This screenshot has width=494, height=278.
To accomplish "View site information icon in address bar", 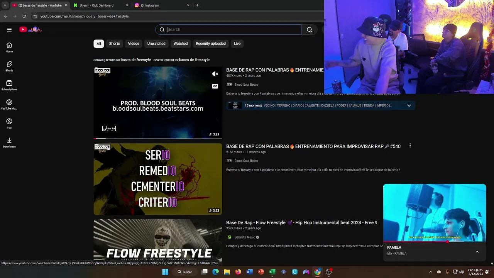I will pos(35,16).
